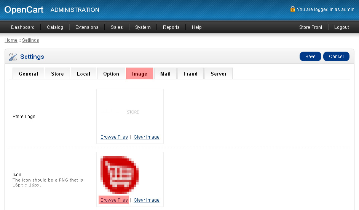Click the Home breadcrumb link
The image size is (359, 210).
[11, 40]
